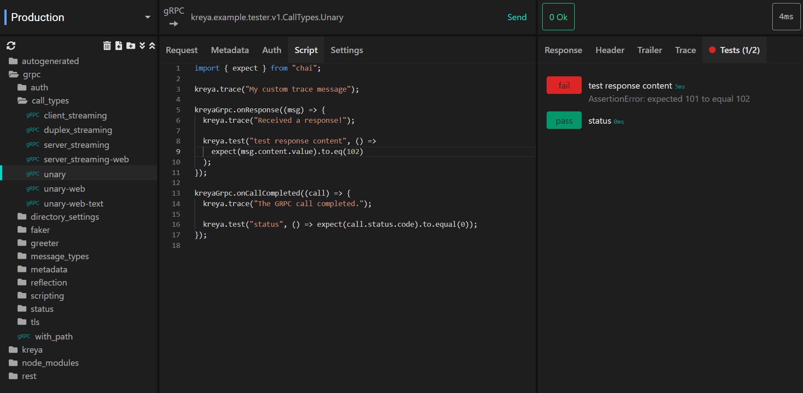Click the Send button
The image size is (803, 393).
(517, 17)
